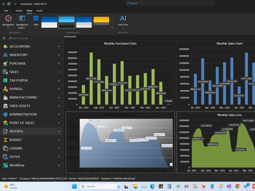Click the Manufacturing factory icon
The height and width of the screenshot is (191, 255).
(x=5, y=97)
